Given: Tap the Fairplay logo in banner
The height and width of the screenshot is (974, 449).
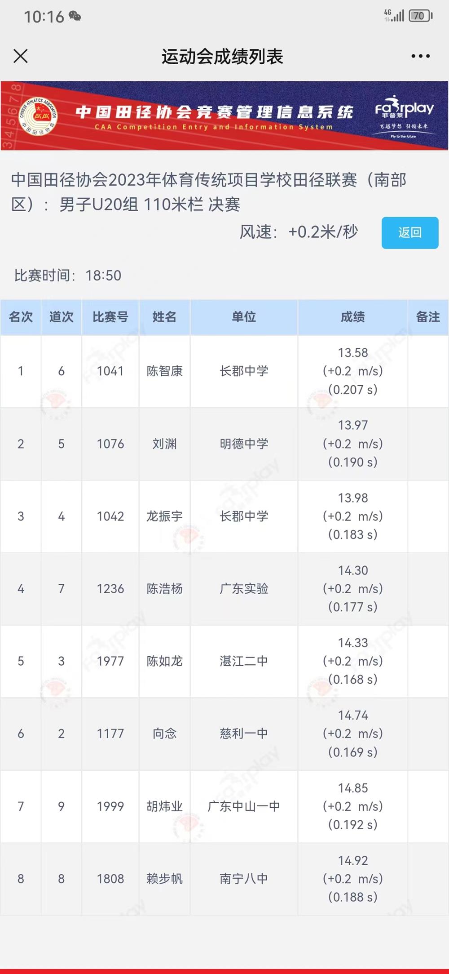Looking at the screenshot, I should 404,116.
